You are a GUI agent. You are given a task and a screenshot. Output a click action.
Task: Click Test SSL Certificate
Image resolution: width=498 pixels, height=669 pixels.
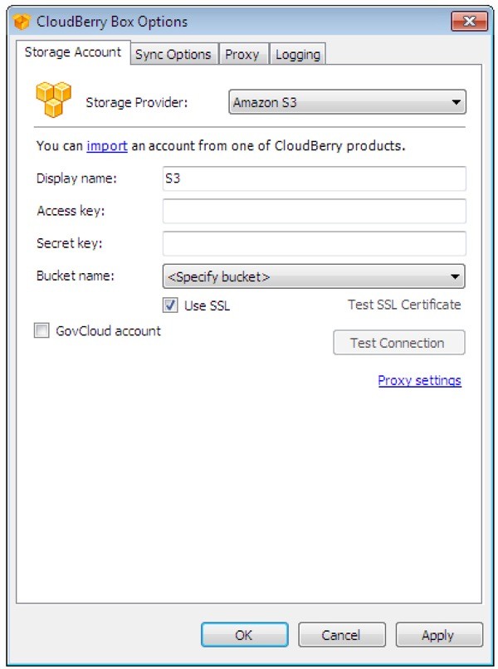(x=403, y=305)
